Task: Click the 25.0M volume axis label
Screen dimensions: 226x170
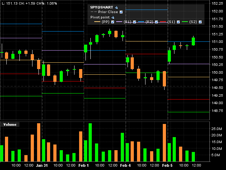Action: (x=216, y=129)
